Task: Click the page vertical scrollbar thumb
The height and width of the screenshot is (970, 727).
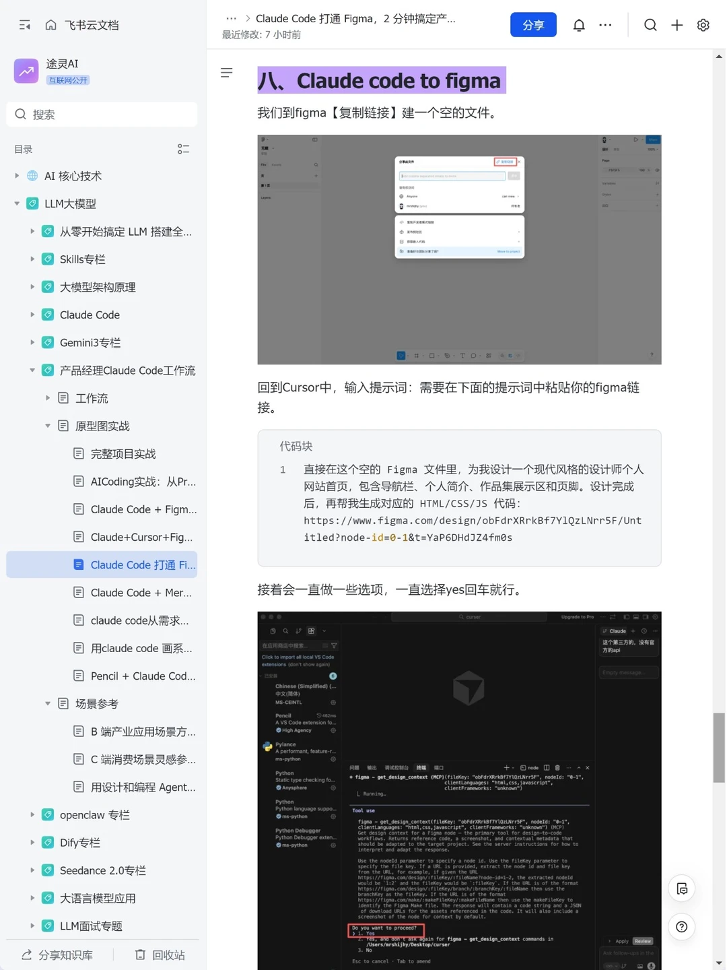Action: coord(719,748)
